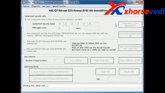Focus Number of keys to learn field
This screenshot has width=165, height=93.
(x=58, y=60)
